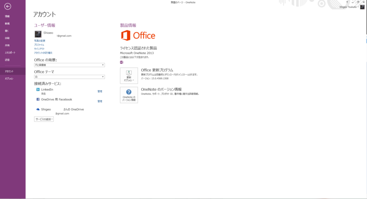Click the OneDrive 用 Facebook service name
Viewport: 367px width, 199px height.
tap(56, 99)
